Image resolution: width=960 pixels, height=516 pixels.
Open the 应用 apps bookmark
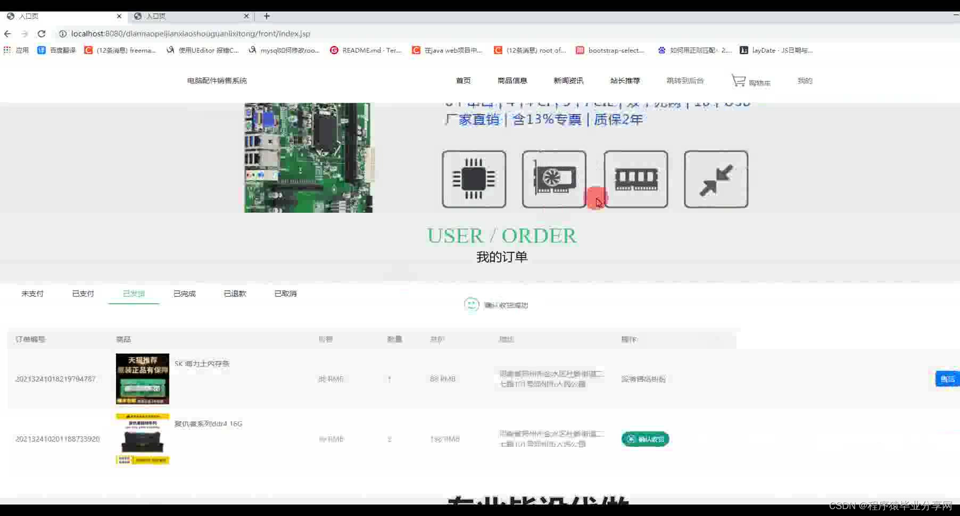click(x=16, y=50)
